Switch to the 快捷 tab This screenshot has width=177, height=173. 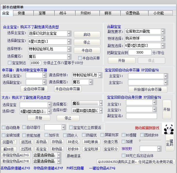click(x=23, y=13)
